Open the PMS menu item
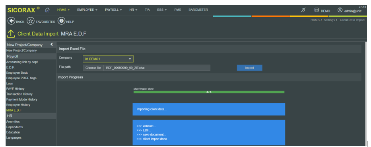 click(x=177, y=10)
